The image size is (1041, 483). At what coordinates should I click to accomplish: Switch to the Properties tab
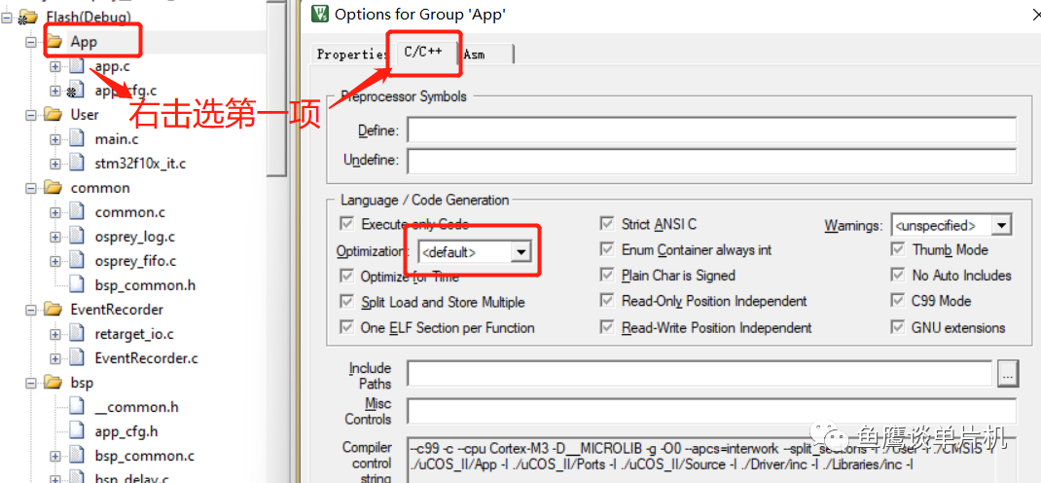pos(352,55)
